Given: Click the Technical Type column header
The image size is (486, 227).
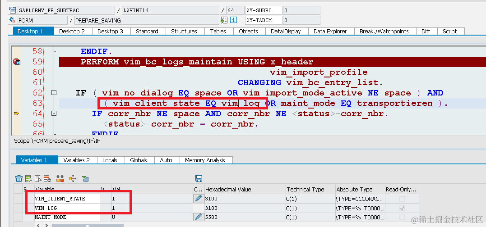Looking at the screenshot, I should click(x=310, y=189).
